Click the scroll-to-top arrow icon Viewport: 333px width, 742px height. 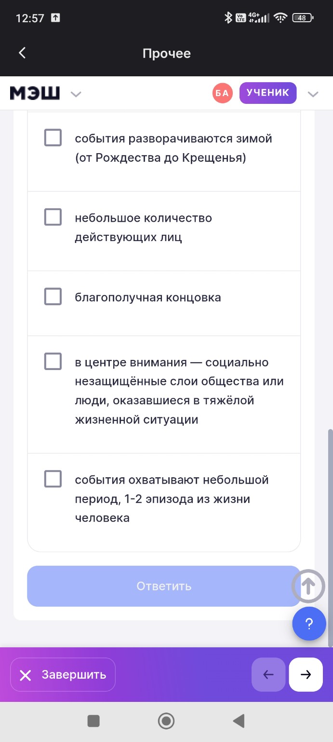click(308, 586)
